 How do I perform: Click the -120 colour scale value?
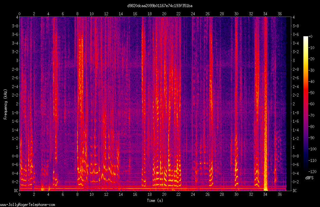312,172
